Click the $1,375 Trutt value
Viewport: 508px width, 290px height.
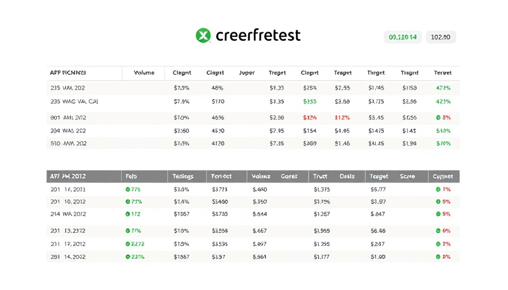(321, 189)
